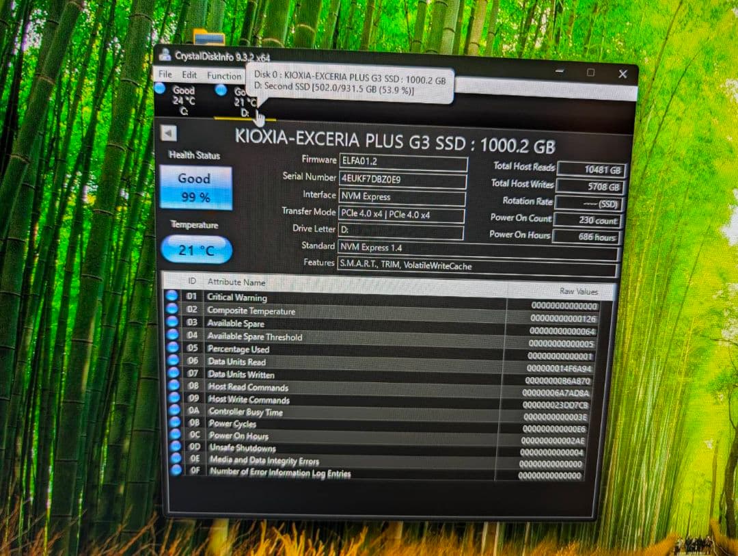Select the Percentage Used attribute name
The height and width of the screenshot is (556, 738).
[x=238, y=349]
